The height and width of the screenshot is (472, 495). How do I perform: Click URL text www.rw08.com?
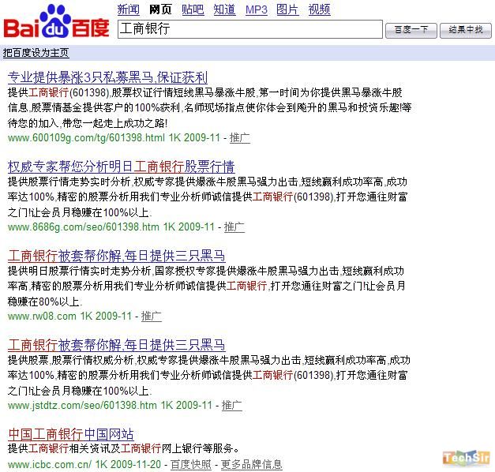tap(42, 316)
